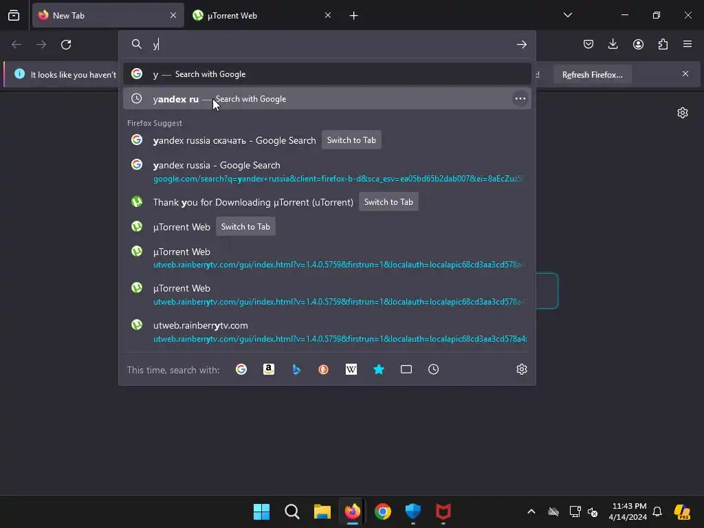Open yandex russia - Google Search result
The image size is (704, 528).
point(327,171)
